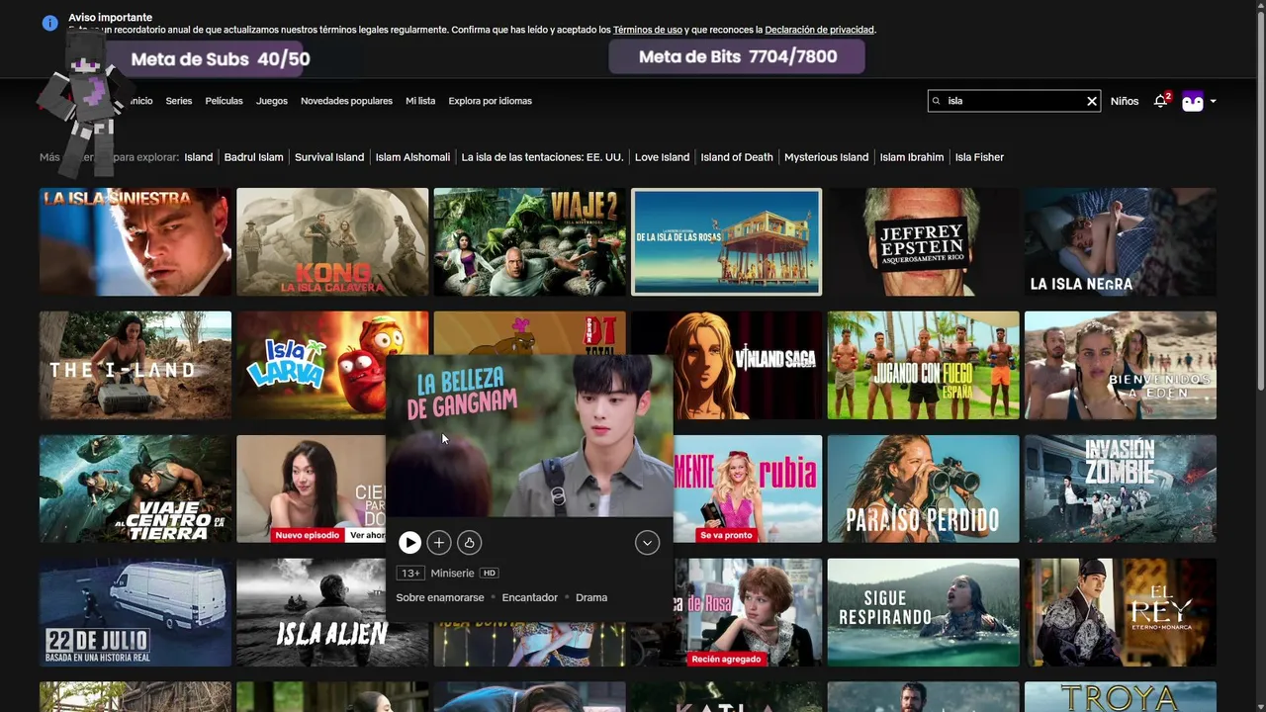Open Viaje al centro de la Tierra thumbnail
1266x712 pixels.
click(136, 489)
